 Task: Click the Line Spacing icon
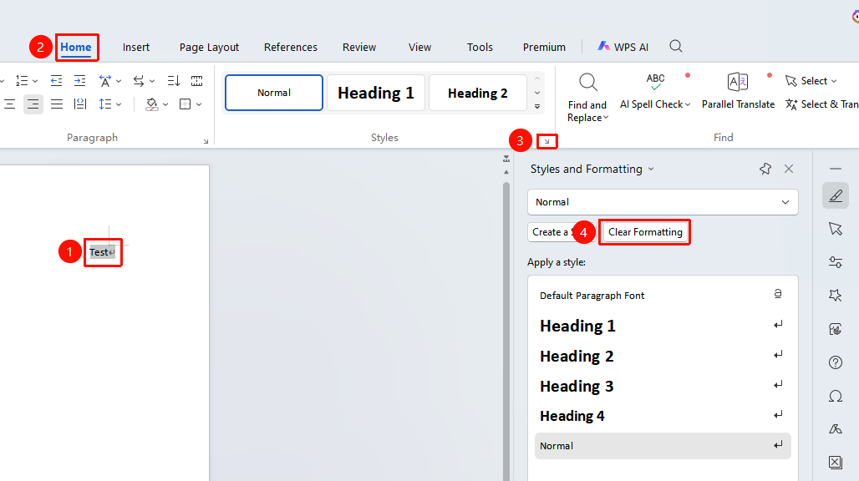[104, 104]
